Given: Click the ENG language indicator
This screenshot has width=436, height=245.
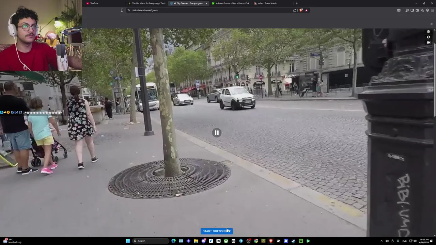Looking at the screenshot, I should coord(404,241).
